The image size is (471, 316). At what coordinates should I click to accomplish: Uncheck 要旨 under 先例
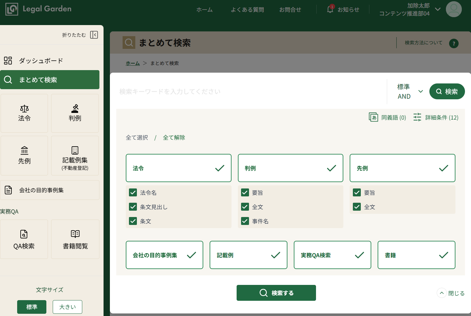[357, 193]
